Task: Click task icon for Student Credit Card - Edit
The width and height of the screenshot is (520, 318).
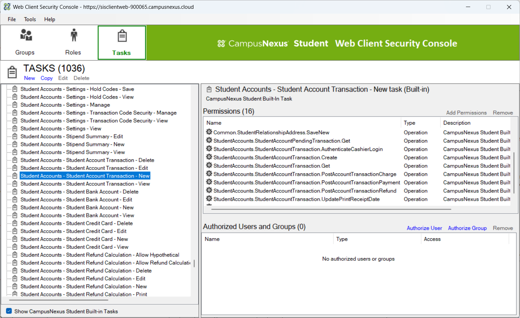Action: click(x=15, y=231)
